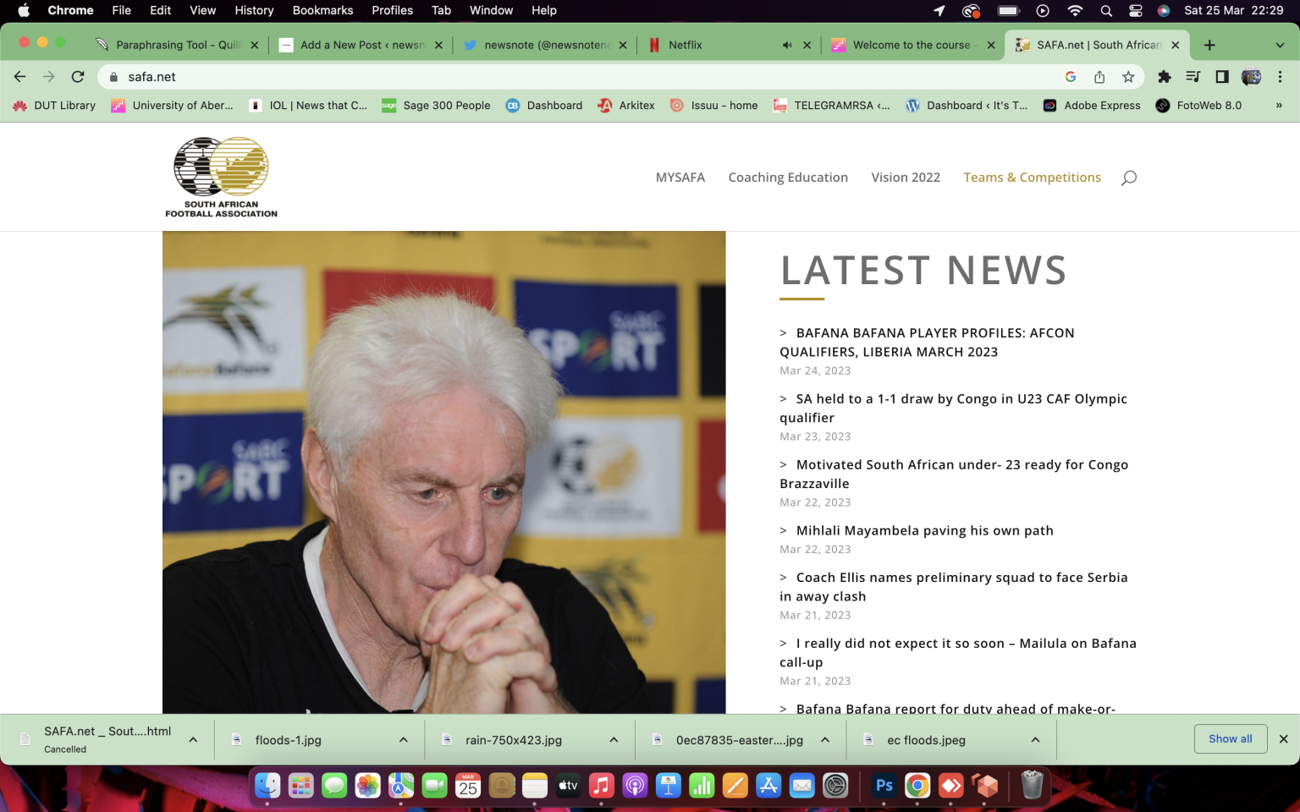
Task: Open the Bookmarks menu in menu bar
Action: (x=322, y=11)
